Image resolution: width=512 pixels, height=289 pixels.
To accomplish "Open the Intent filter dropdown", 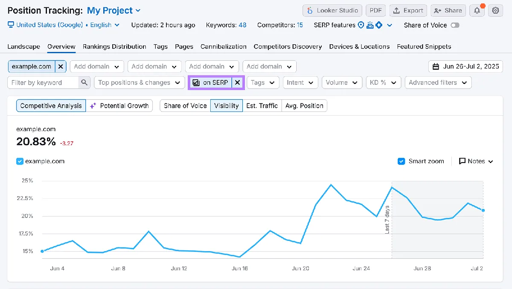I will [300, 83].
